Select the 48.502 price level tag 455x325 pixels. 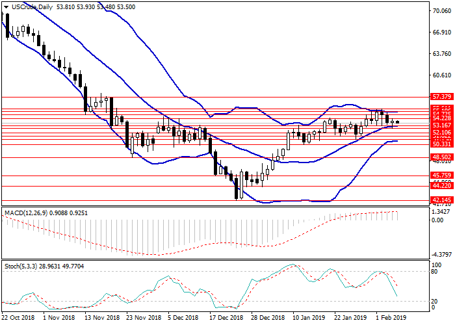pos(442,157)
